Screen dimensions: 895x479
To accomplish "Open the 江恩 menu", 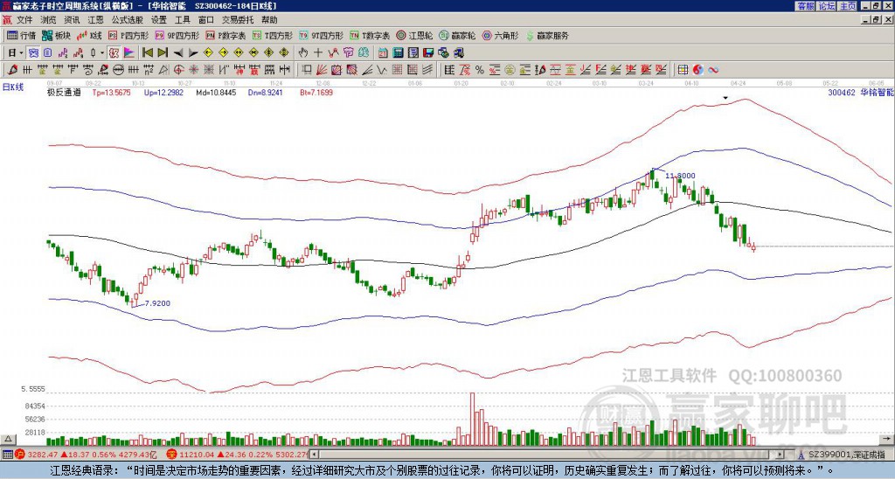I will [x=95, y=20].
